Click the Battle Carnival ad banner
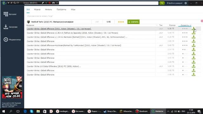This screenshot has width=203, height=114. 12,87
